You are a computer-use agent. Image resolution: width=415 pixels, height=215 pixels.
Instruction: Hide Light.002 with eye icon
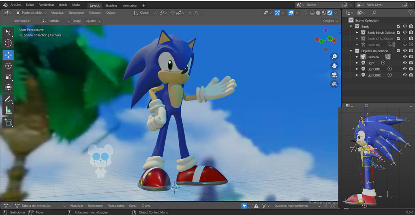pyautogui.click(x=405, y=75)
